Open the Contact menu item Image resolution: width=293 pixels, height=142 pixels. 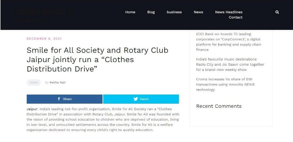tap(236, 17)
